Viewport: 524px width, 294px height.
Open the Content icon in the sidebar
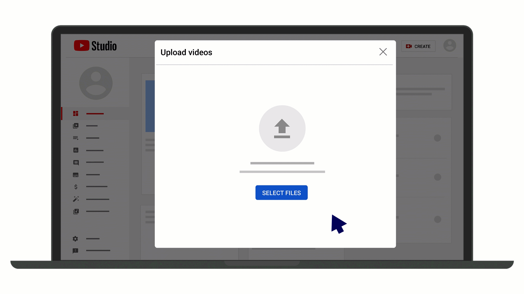[x=76, y=126]
